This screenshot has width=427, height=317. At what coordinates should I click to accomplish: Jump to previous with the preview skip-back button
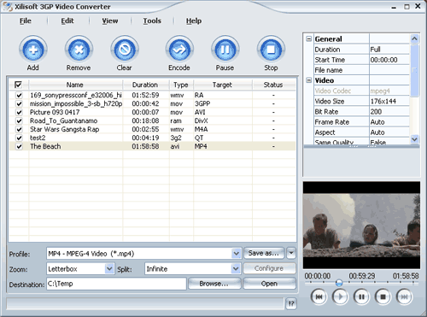319,296
